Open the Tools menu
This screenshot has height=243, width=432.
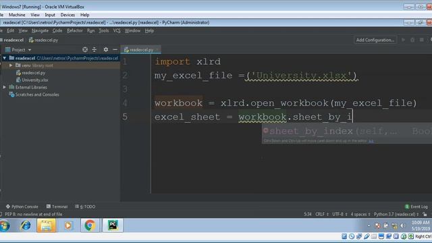pos(103,30)
